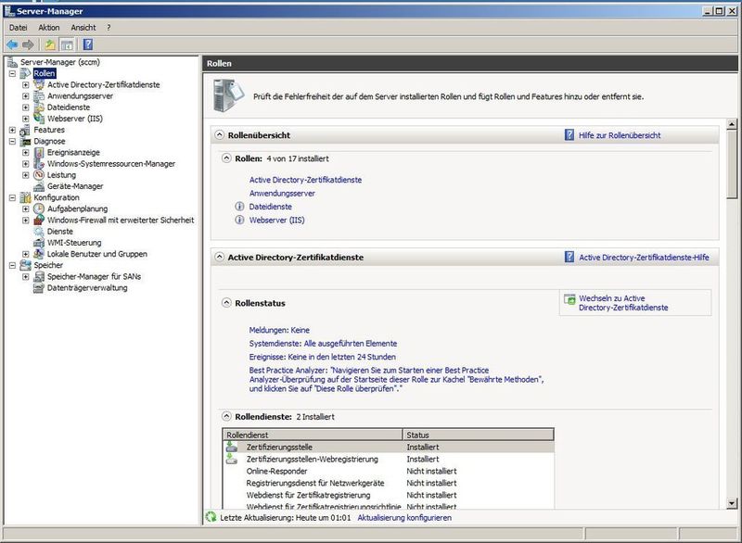Click the Back arrow toolbar icon
742x543 pixels.
click(12, 44)
